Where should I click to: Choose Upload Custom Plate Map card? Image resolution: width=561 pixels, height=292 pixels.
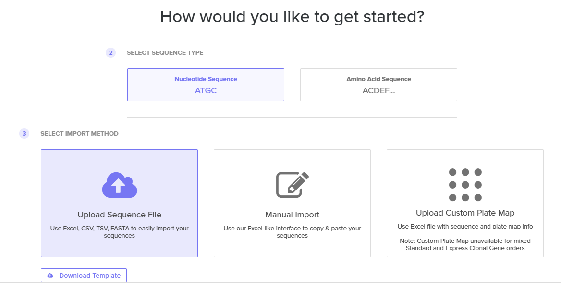pos(465,203)
